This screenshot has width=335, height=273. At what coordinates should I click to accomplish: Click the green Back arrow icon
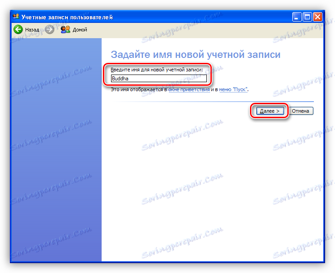pyautogui.click(x=18, y=30)
